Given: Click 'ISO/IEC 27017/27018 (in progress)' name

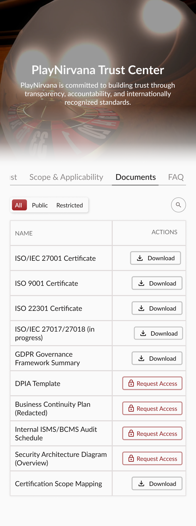Looking at the screenshot, I should (x=55, y=333).
